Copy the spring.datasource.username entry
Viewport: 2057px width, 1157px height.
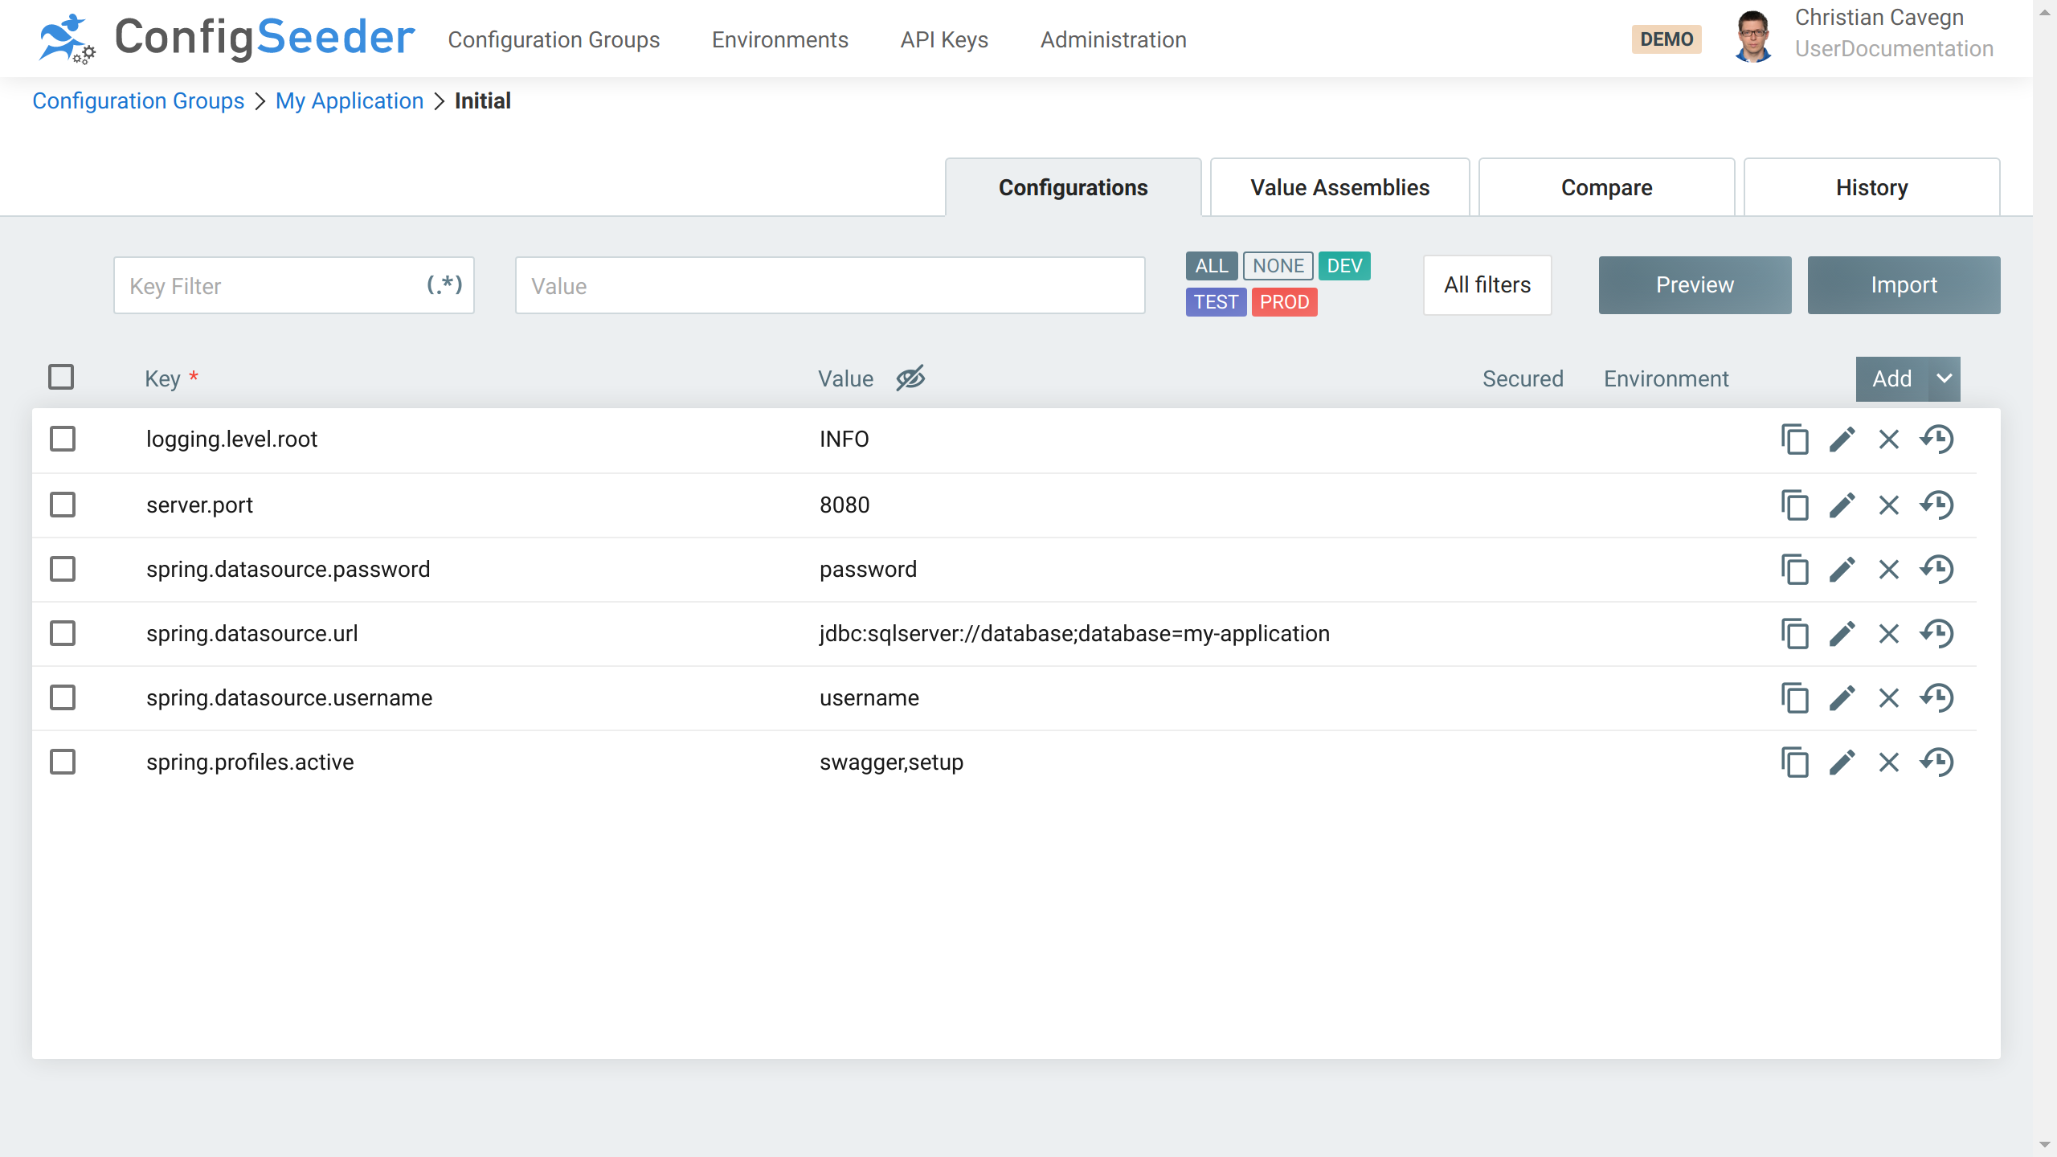(1794, 698)
